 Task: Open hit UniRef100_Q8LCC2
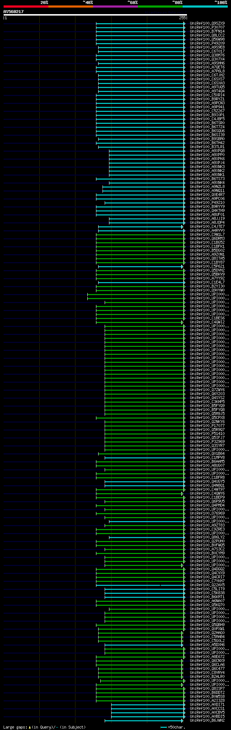pyautogui.click(x=207, y=35)
